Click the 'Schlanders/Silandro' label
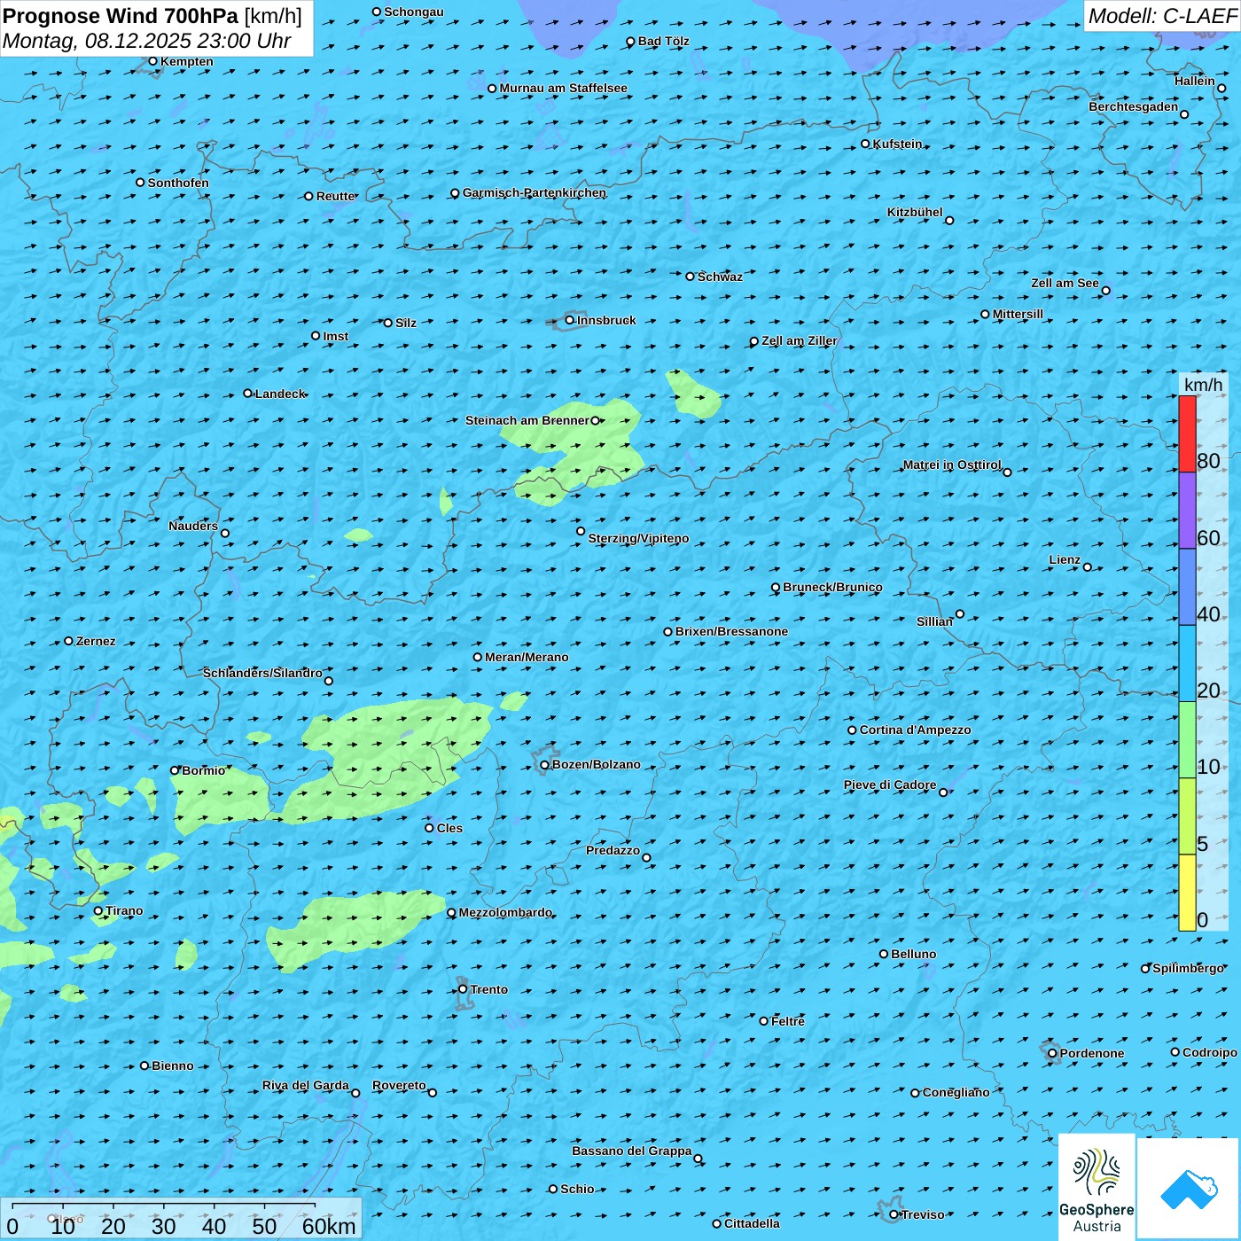1241x1241 pixels. [x=262, y=673]
